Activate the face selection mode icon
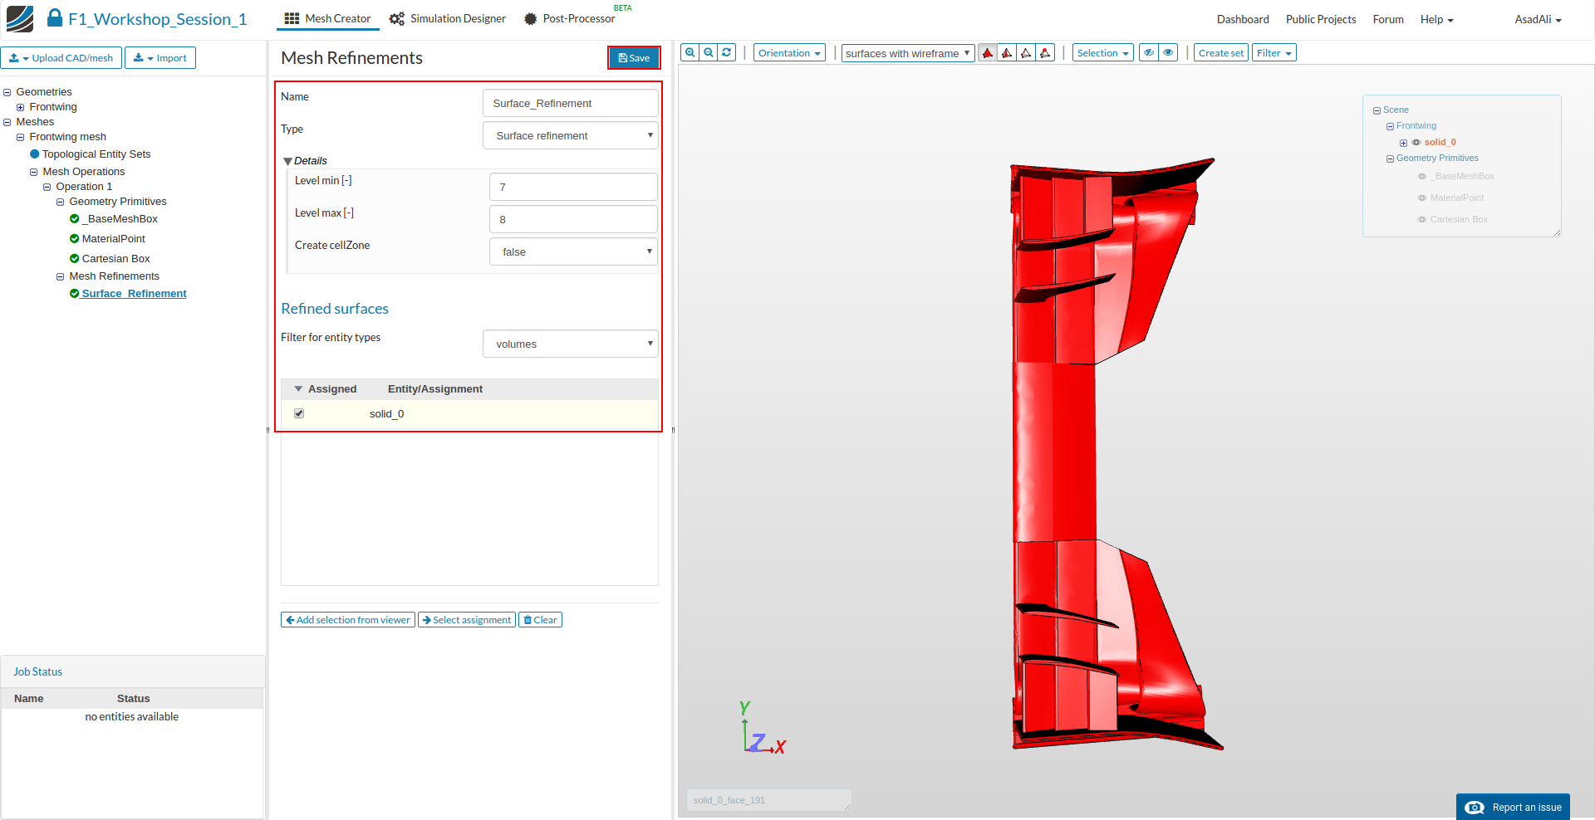 pos(1007,53)
